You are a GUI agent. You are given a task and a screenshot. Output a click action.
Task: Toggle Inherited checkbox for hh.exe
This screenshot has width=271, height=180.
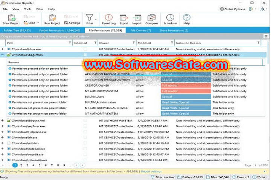85,138
